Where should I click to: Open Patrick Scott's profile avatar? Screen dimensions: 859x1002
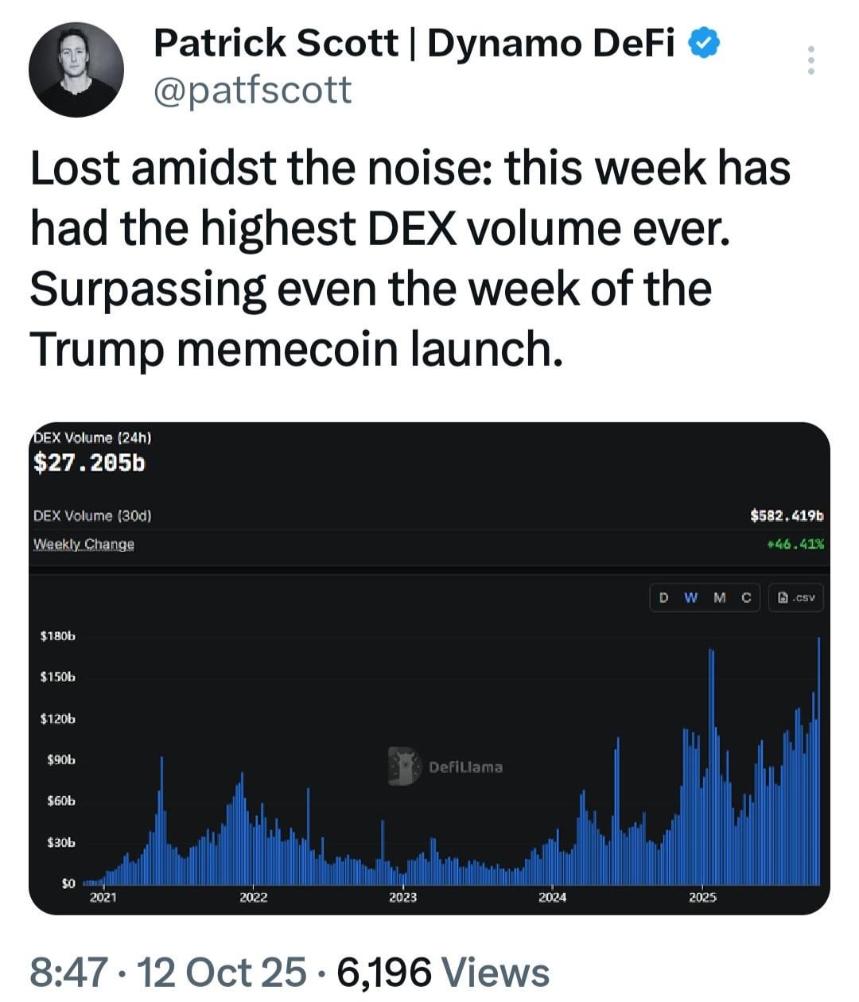(76, 70)
